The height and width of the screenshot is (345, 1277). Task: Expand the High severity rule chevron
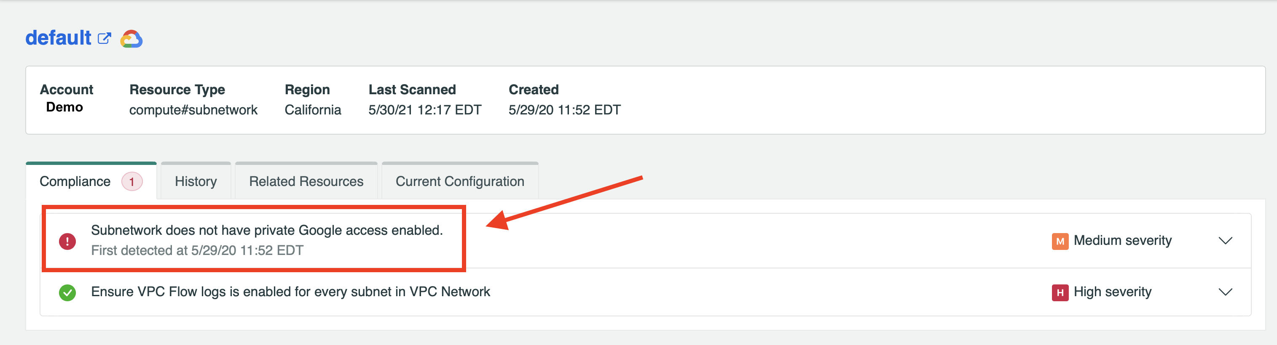click(x=1225, y=292)
